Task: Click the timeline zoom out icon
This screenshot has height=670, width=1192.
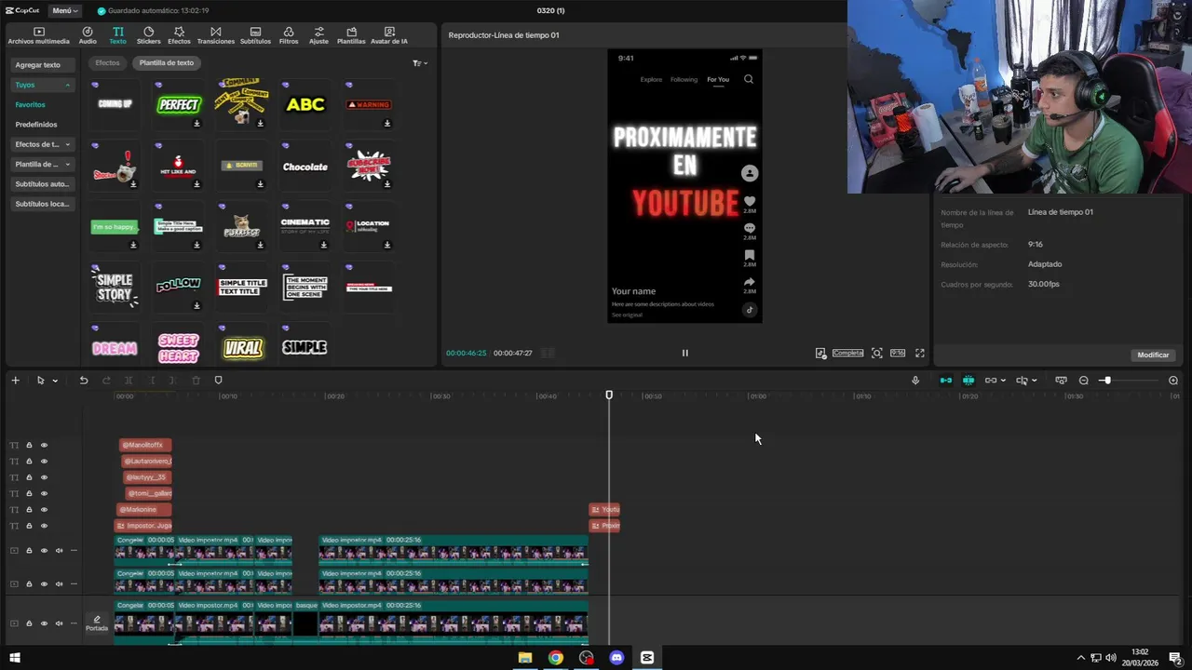Action: click(1084, 380)
